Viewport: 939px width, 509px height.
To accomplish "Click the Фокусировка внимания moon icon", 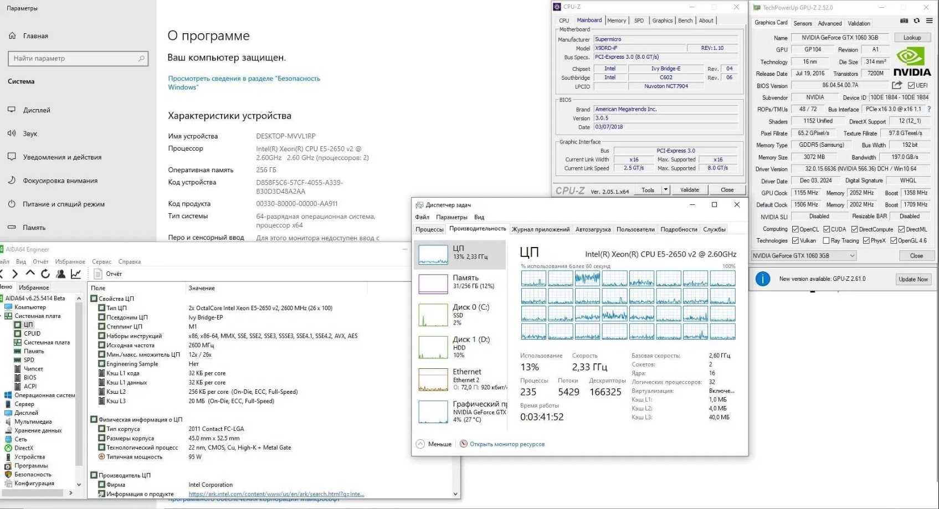I will tap(12, 180).
